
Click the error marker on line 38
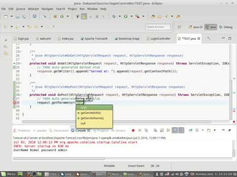point(14,103)
